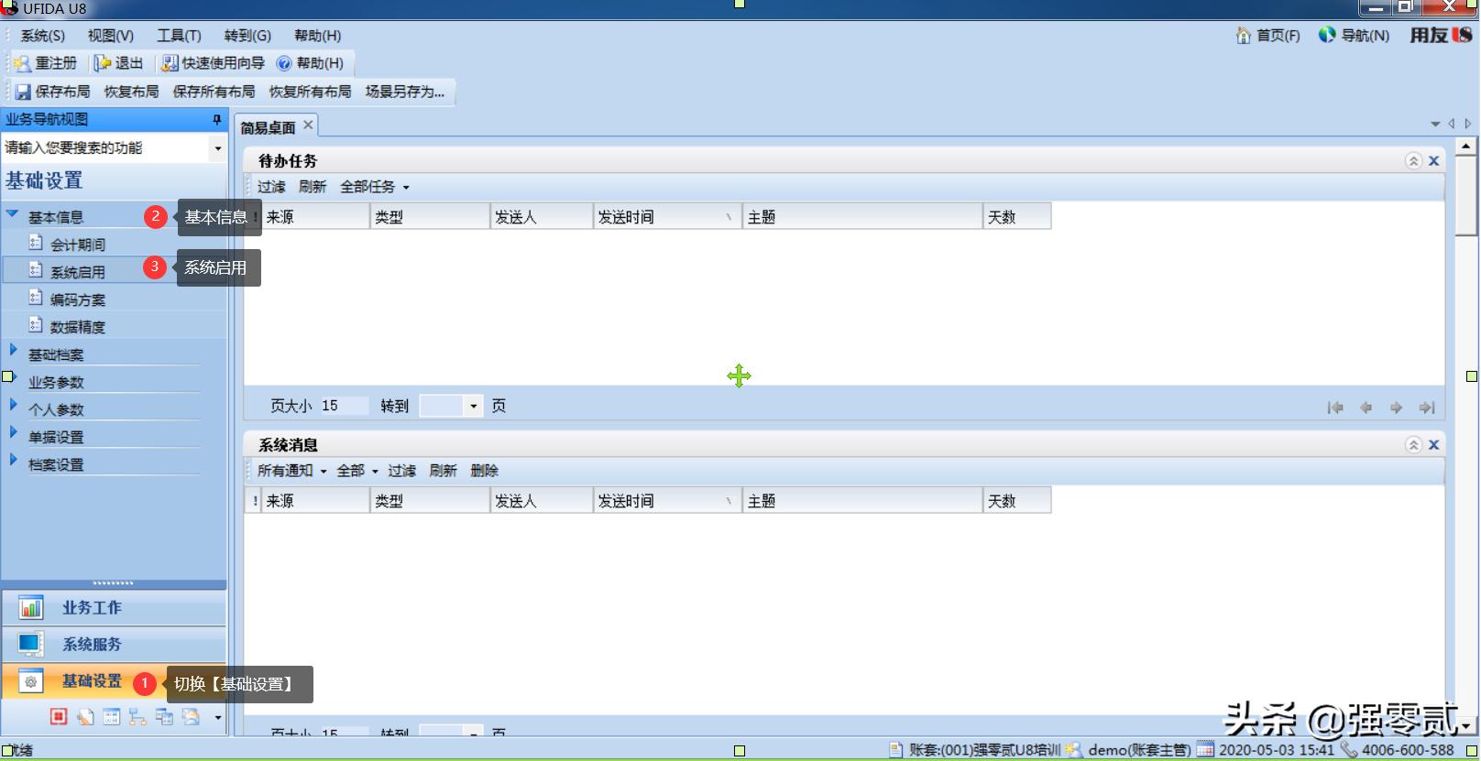Sort 待办任务 by 发送时间 column header
The height and width of the screenshot is (761, 1481).
click(666, 217)
